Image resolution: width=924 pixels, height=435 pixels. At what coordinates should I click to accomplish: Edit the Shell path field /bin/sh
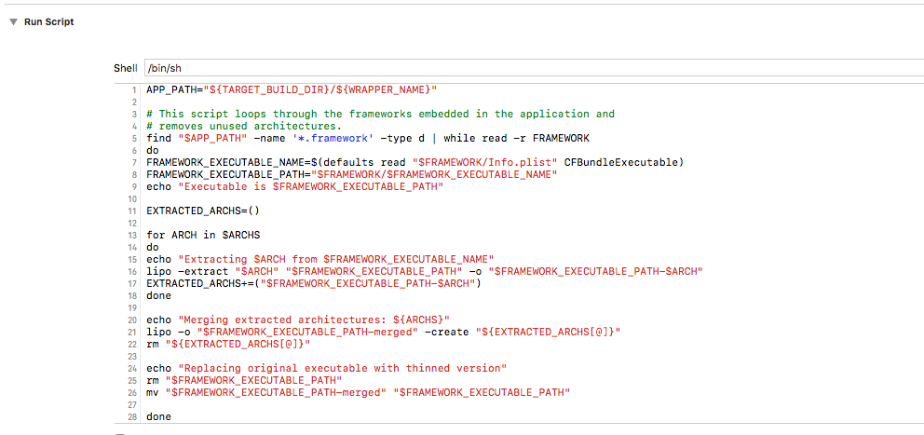pyautogui.click(x=534, y=68)
